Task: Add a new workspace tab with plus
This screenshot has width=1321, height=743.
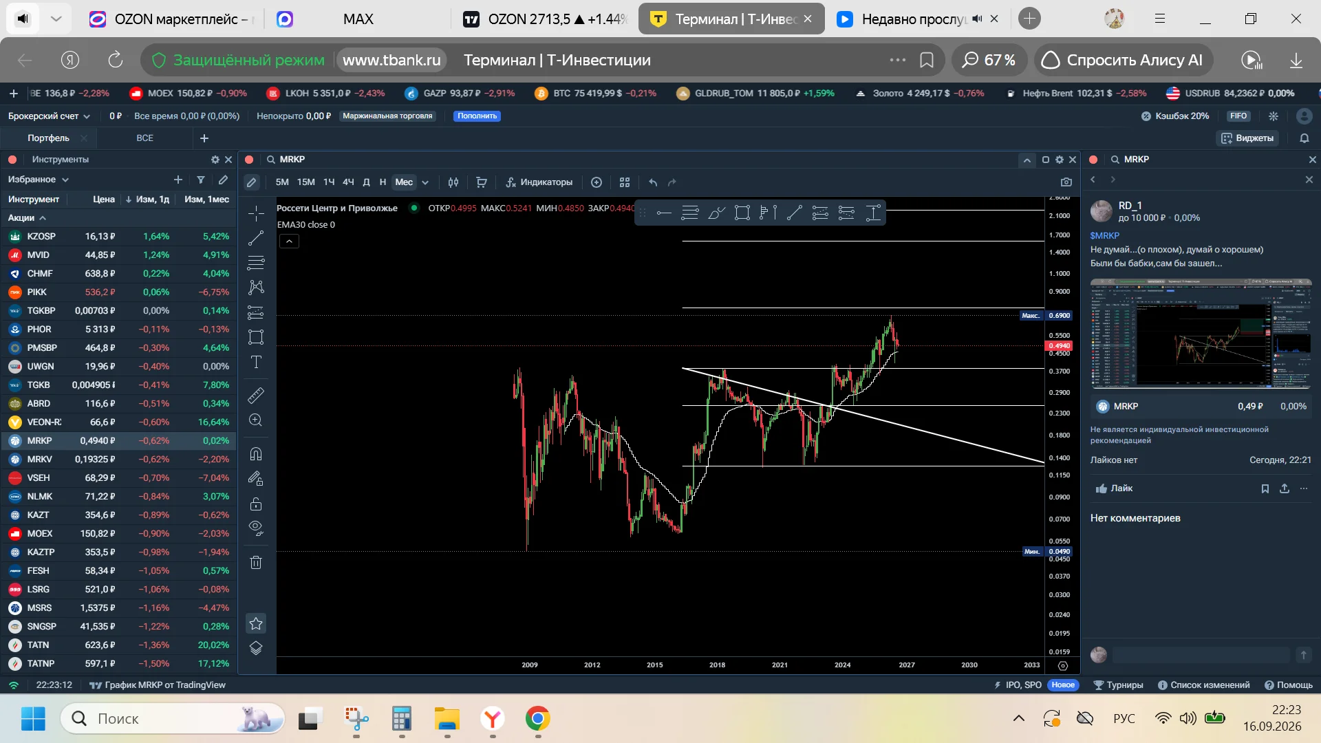Action: pos(204,138)
